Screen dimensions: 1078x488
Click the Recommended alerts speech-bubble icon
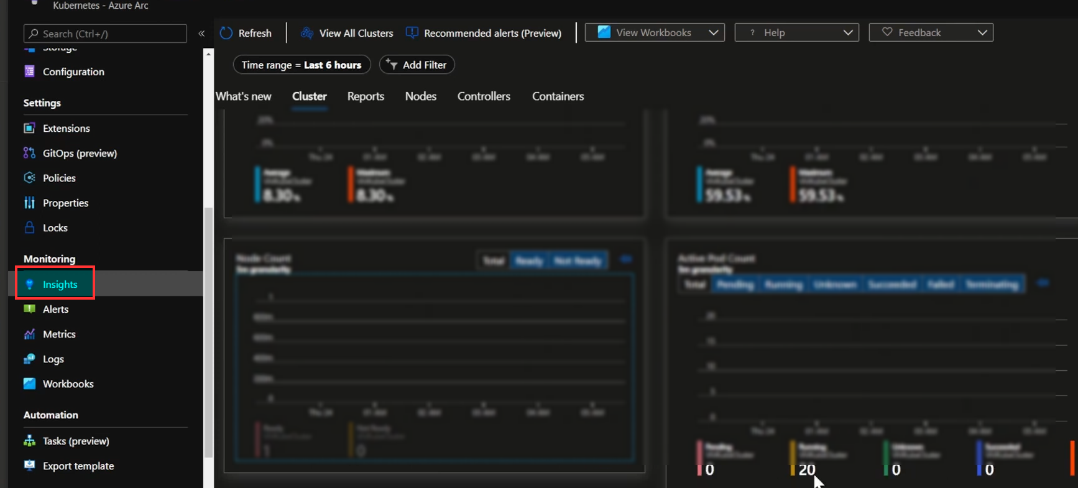click(412, 33)
